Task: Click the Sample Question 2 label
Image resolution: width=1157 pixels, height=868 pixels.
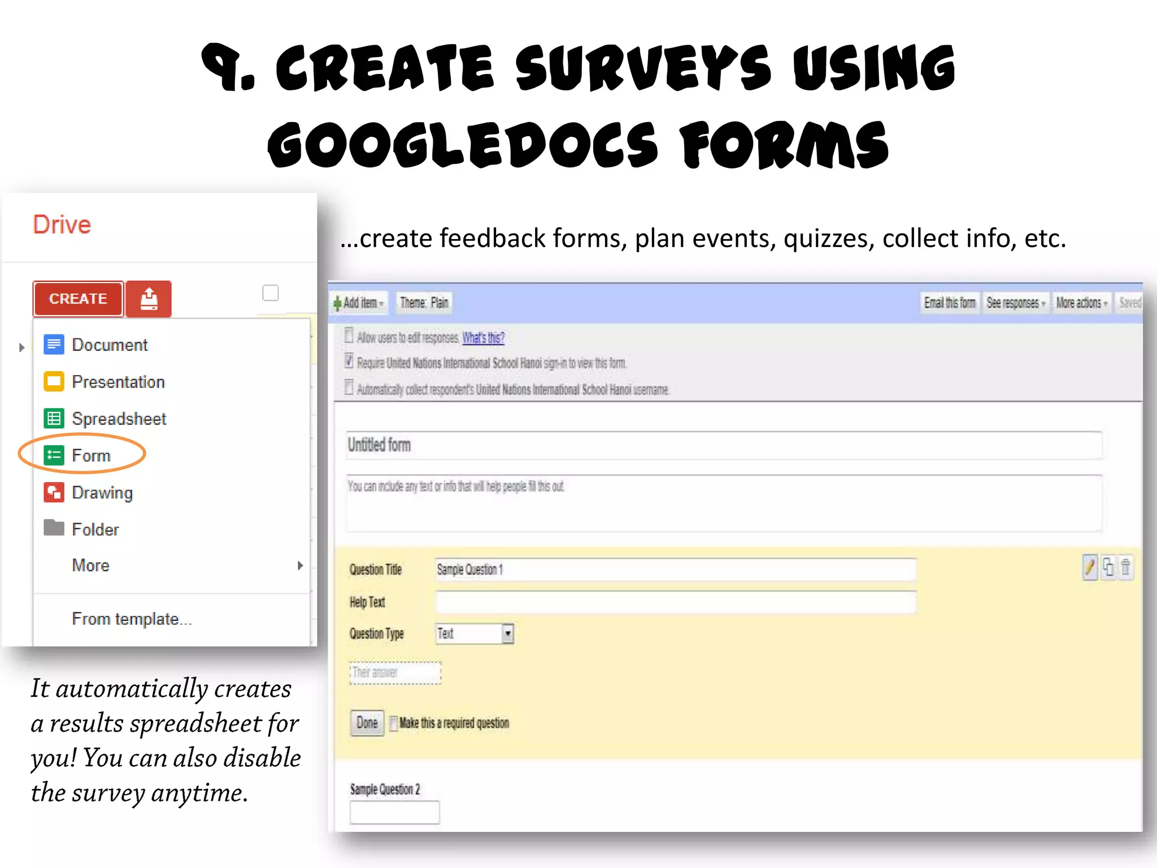Action: [x=385, y=789]
